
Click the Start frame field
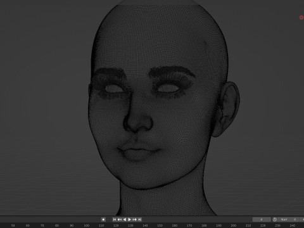coord(288,220)
